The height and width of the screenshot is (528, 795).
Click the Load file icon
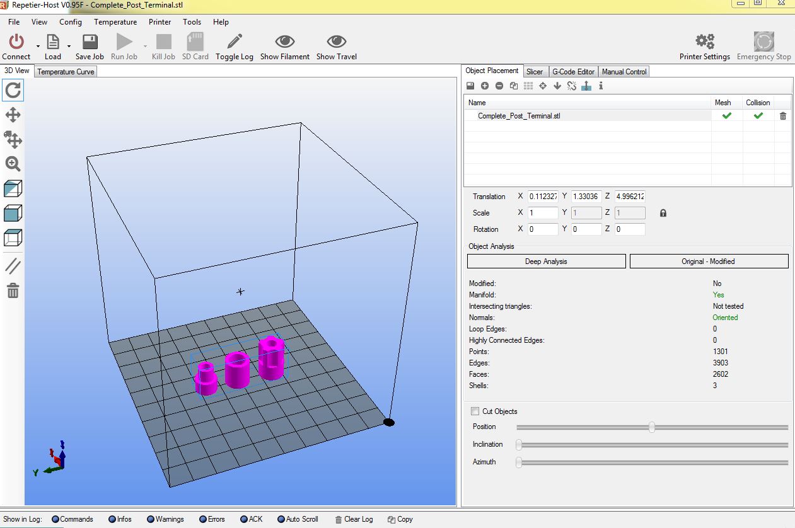[x=53, y=42]
